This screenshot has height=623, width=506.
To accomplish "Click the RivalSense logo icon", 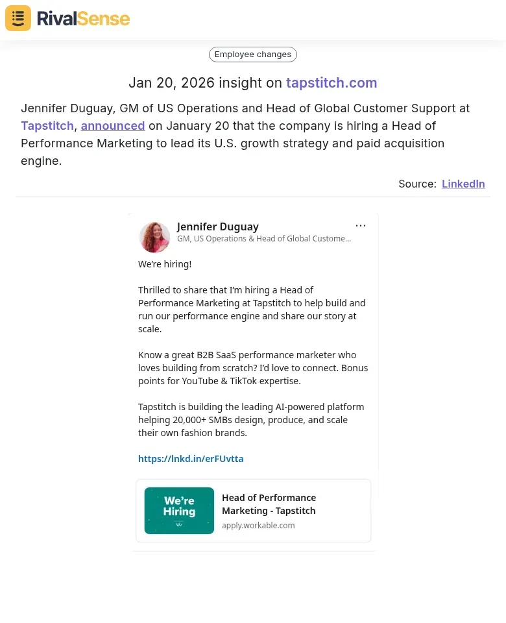I will [x=18, y=18].
